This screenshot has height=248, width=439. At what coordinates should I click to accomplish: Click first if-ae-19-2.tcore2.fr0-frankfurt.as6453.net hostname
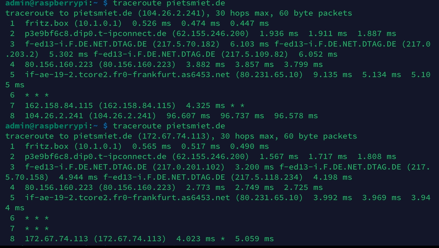127,75
